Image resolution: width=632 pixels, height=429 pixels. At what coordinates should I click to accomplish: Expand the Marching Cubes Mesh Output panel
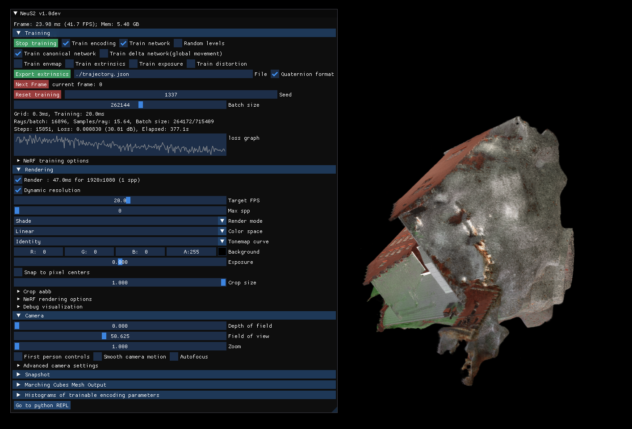(65, 384)
